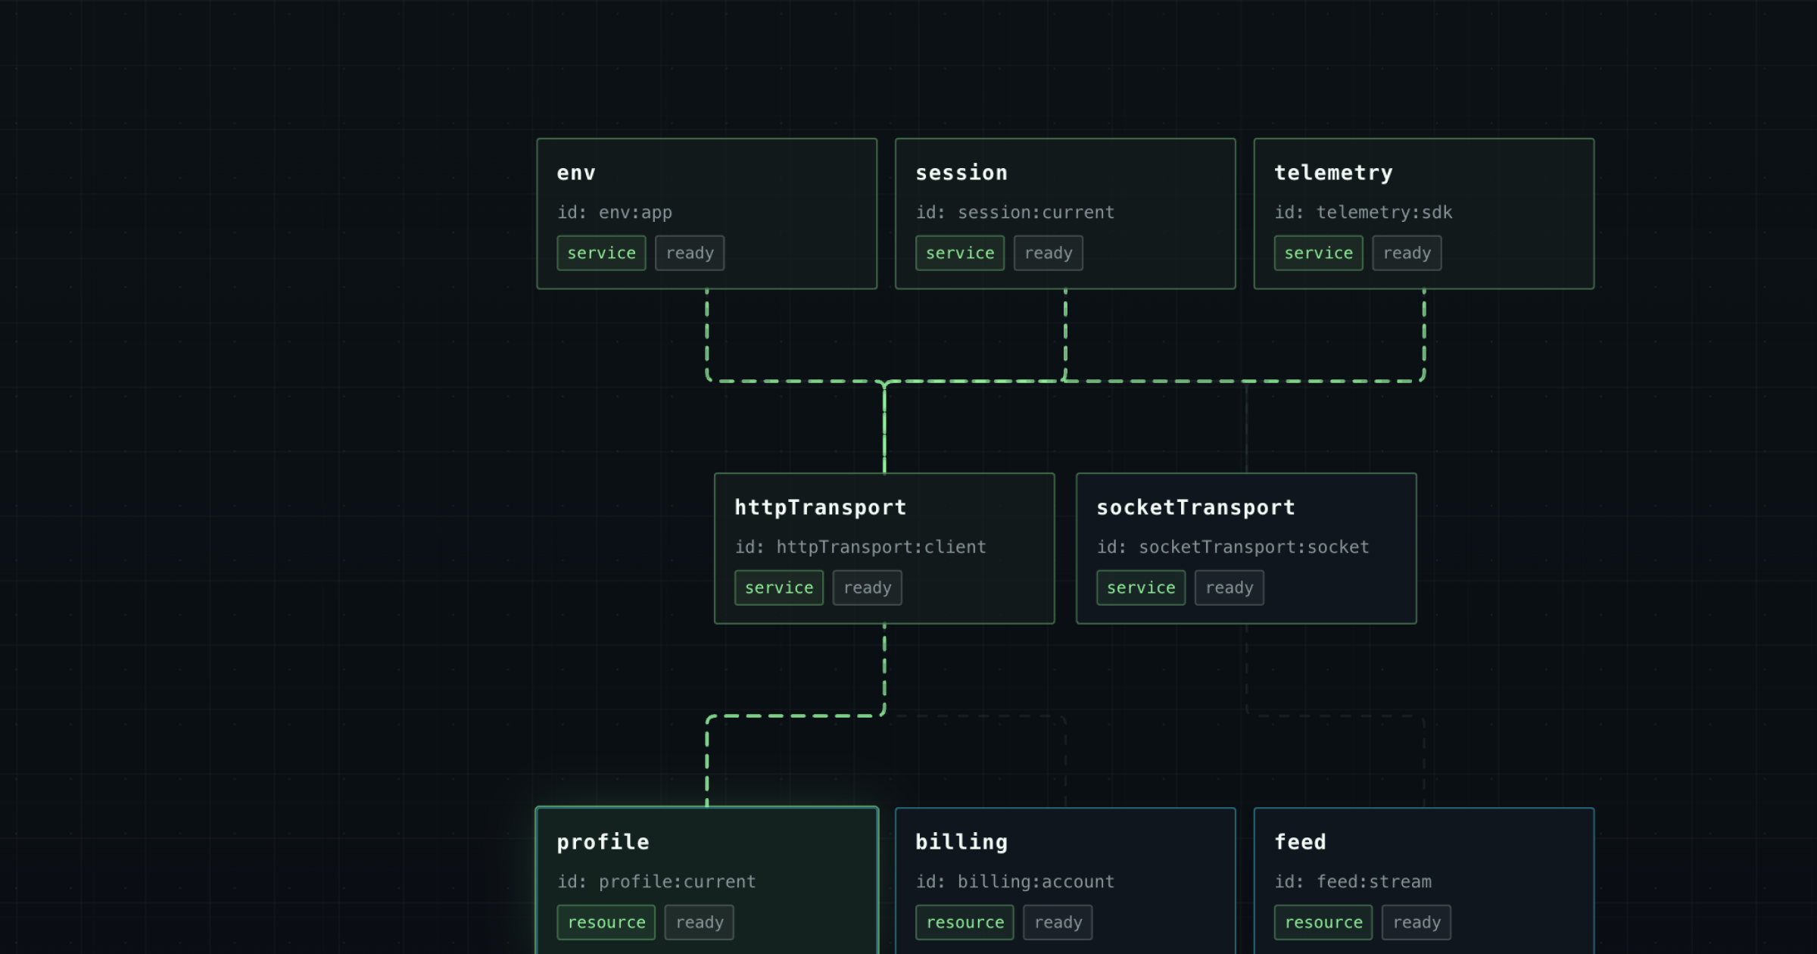Click the service tag on telemetry
Viewport: 1817px width, 954px height.
coord(1319,253)
